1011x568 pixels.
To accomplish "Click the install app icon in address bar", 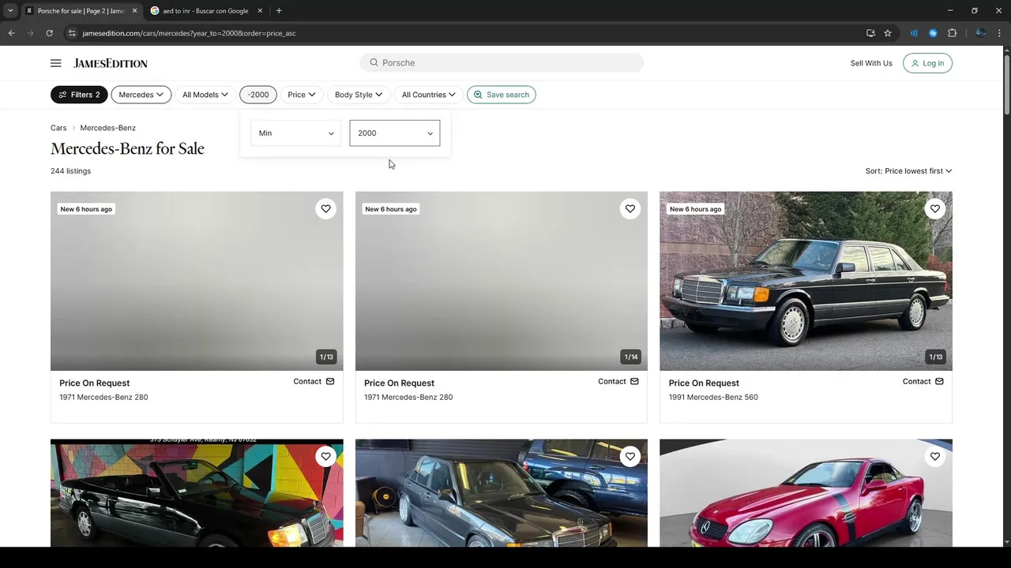I will 870,33.
